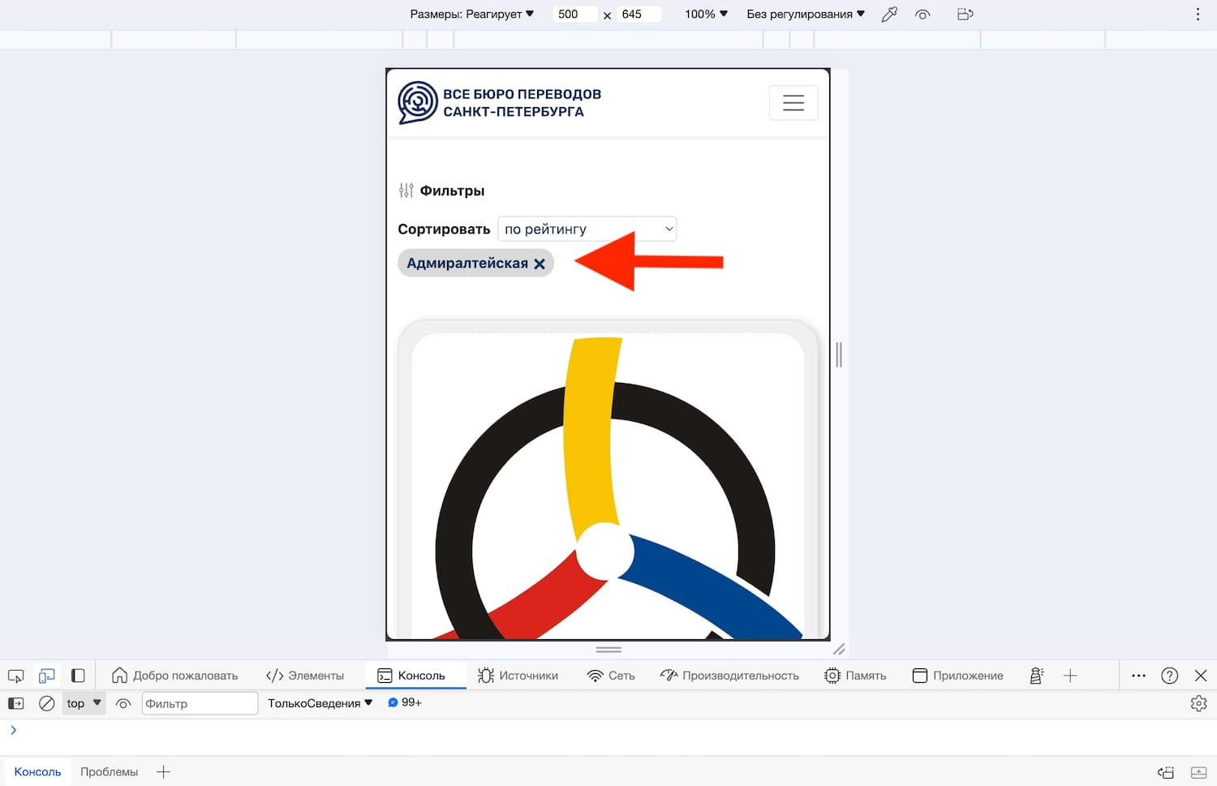The height and width of the screenshot is (786, 1217).
Task: Focus the console Фильтр input
Action: (x=200, y=703)
